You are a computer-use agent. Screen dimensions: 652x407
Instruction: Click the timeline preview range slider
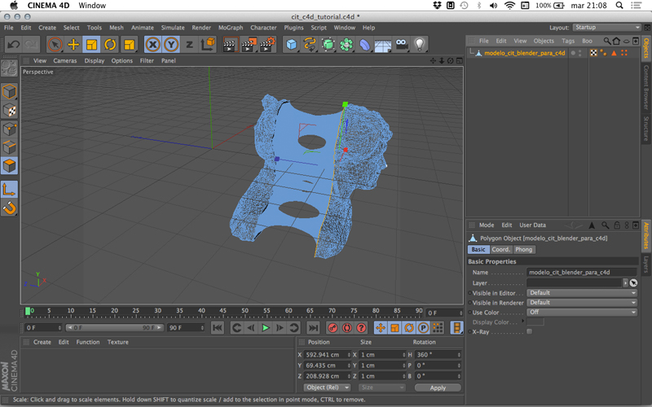[x=115, y=328]
